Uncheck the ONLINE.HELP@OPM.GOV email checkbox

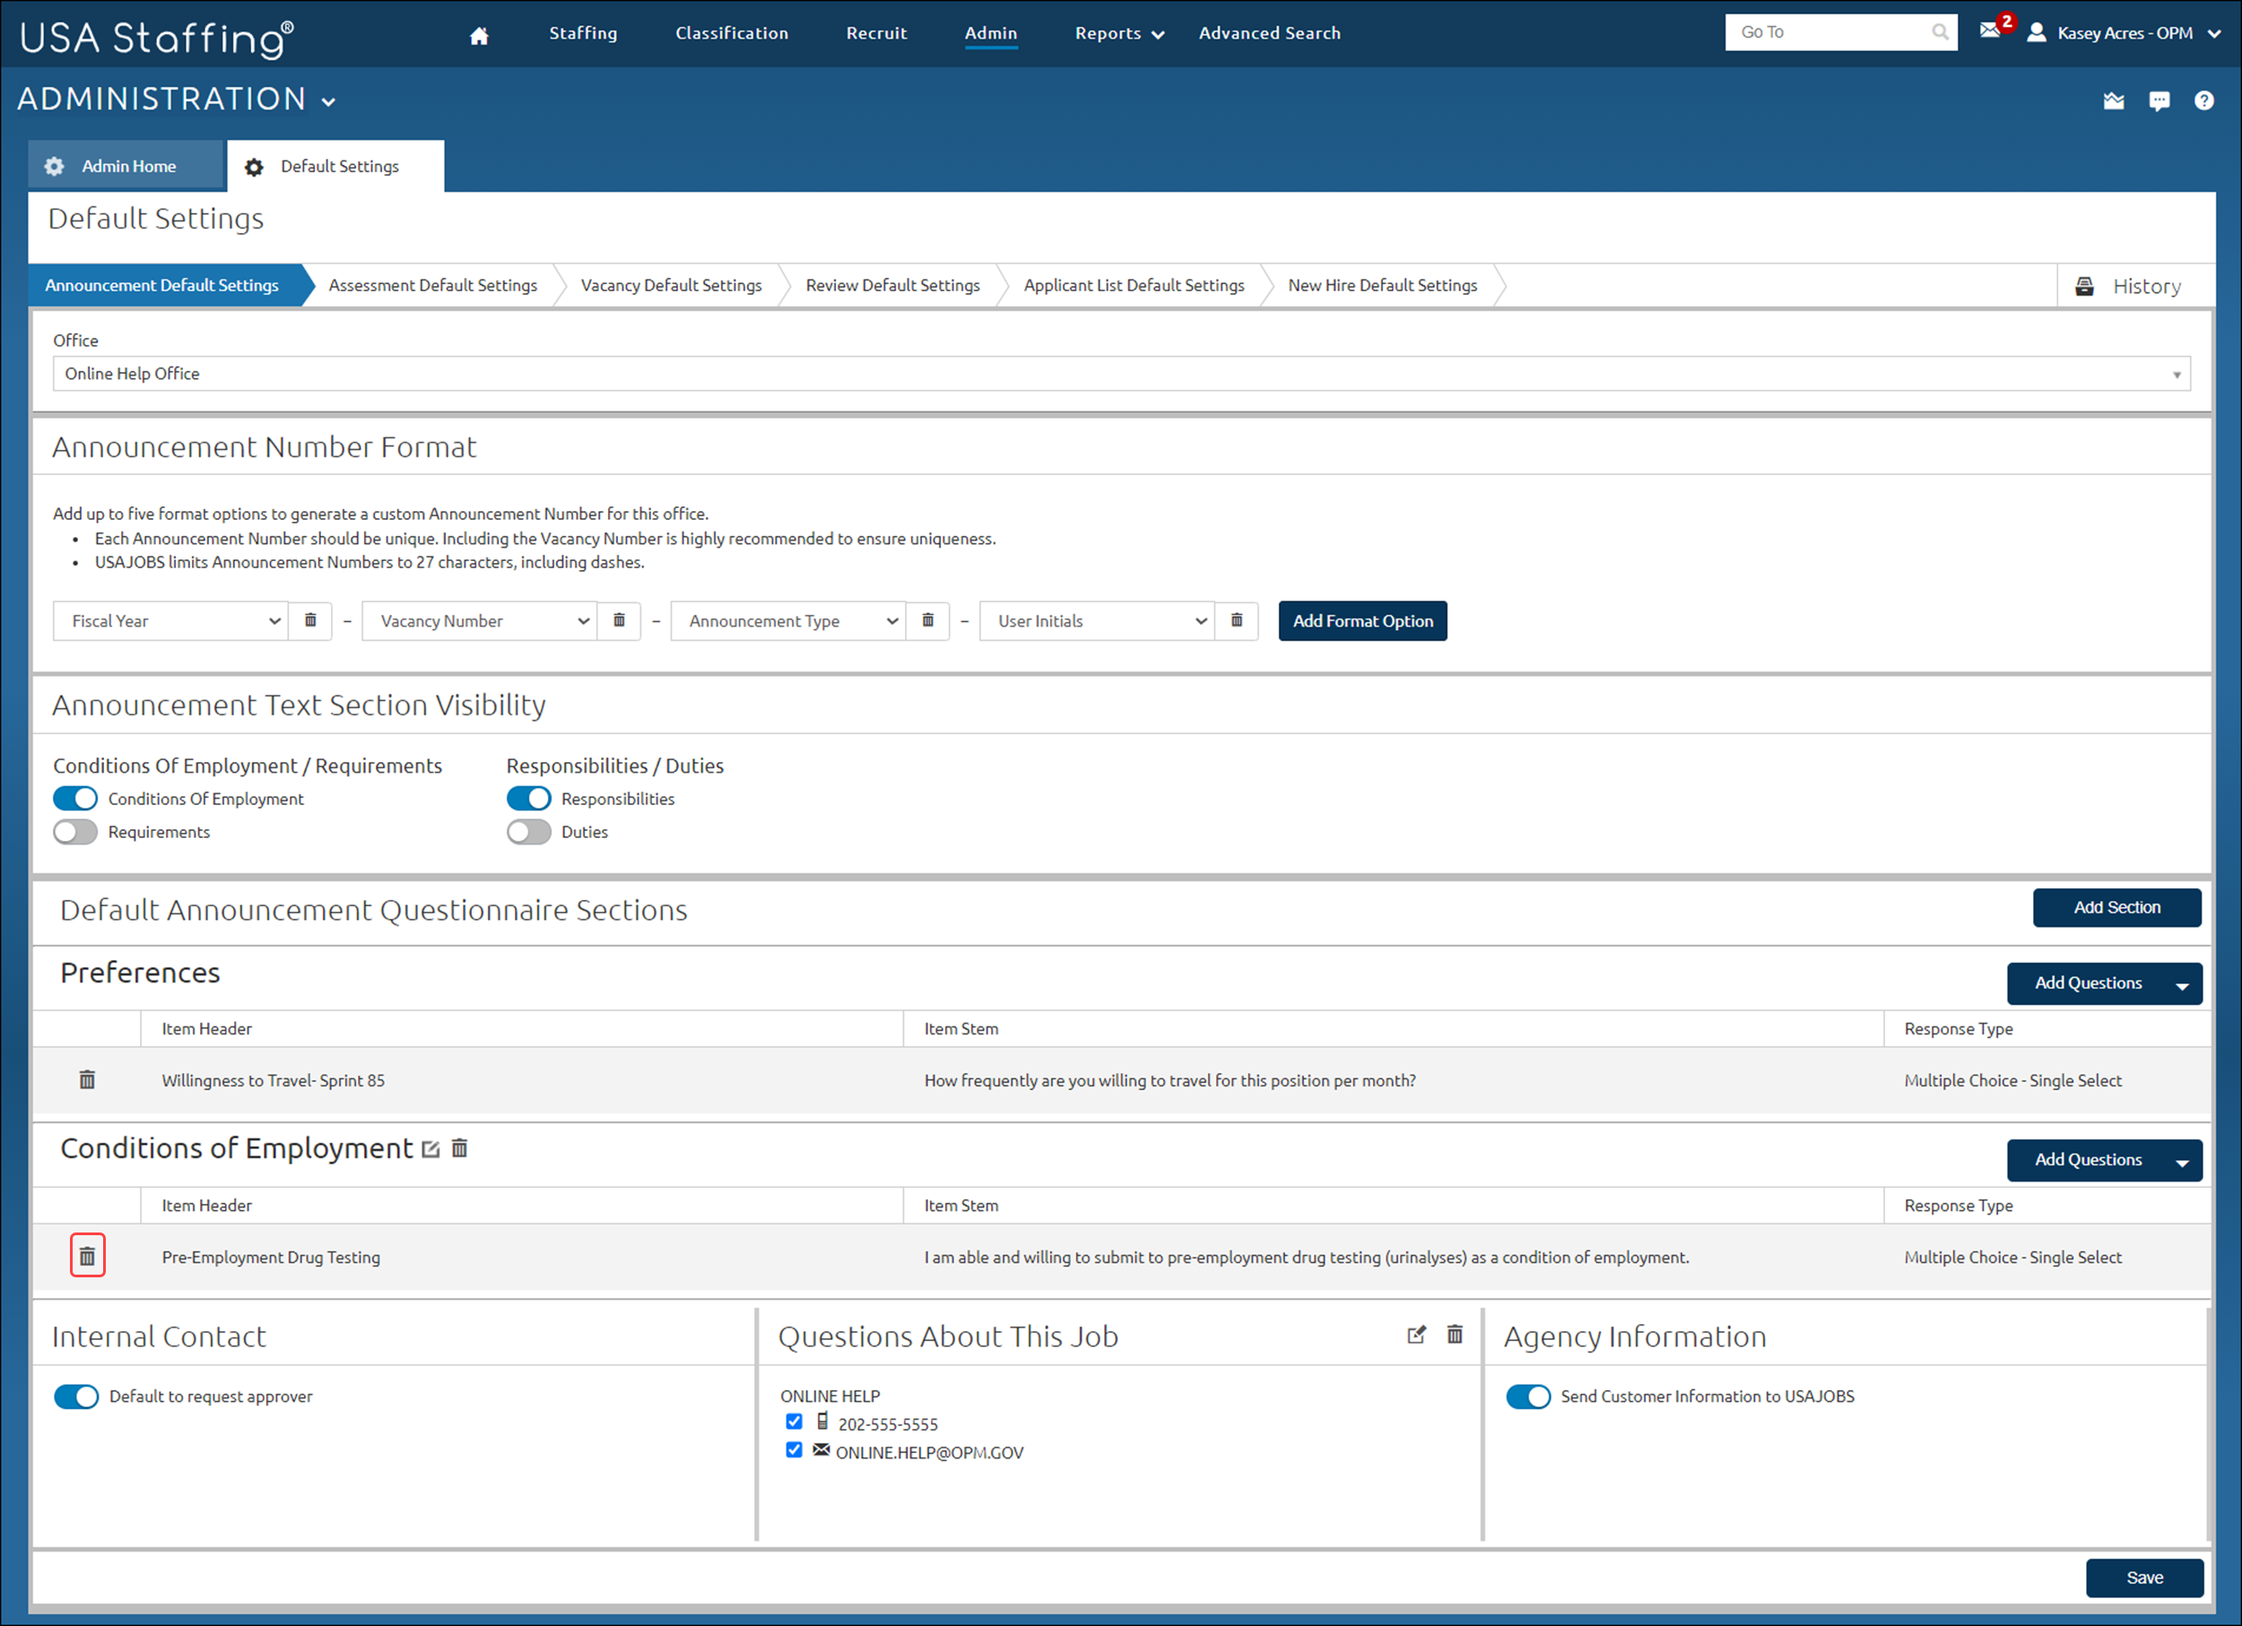coord(794,1450)
